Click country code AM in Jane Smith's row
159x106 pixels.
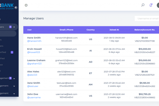pyautogui.click(x=91, y=85)
